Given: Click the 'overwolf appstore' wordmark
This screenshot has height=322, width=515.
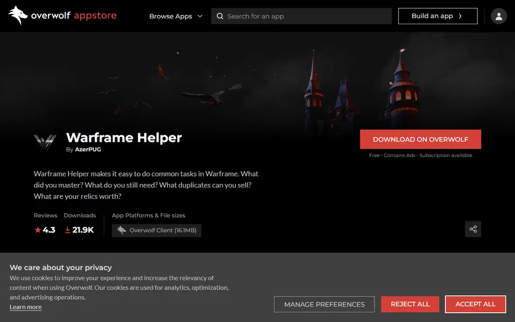Looking at the screenshot, I should pyautogui.click(x=74, y=15).
